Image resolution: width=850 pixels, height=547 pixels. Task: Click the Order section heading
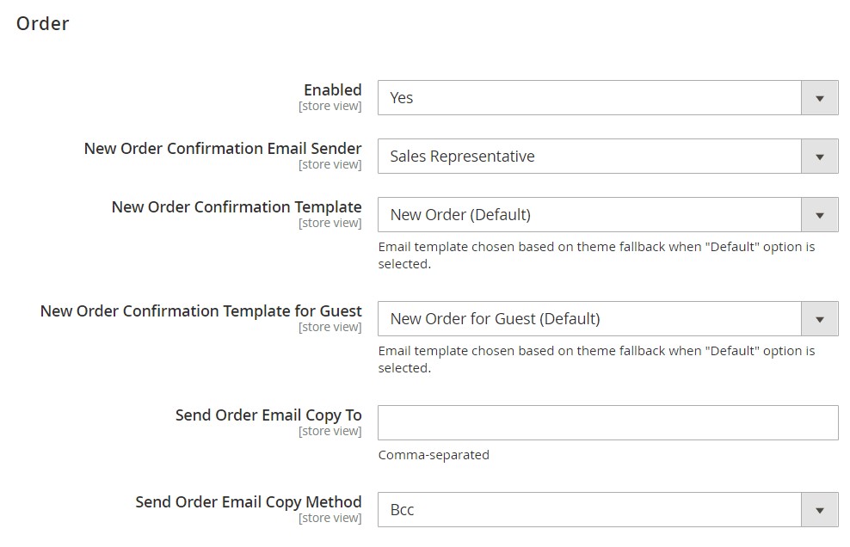41,23
